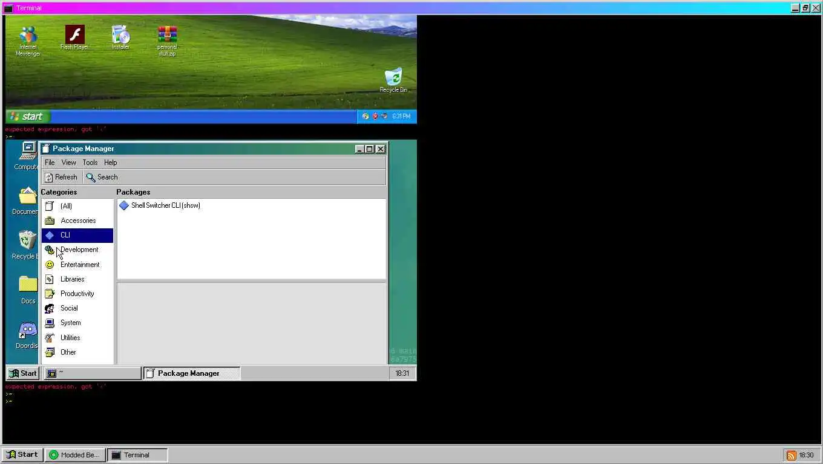Screen dimensions: 823x464
Task: Click the Terminal window title bar icon
Action: pos(8,8)
